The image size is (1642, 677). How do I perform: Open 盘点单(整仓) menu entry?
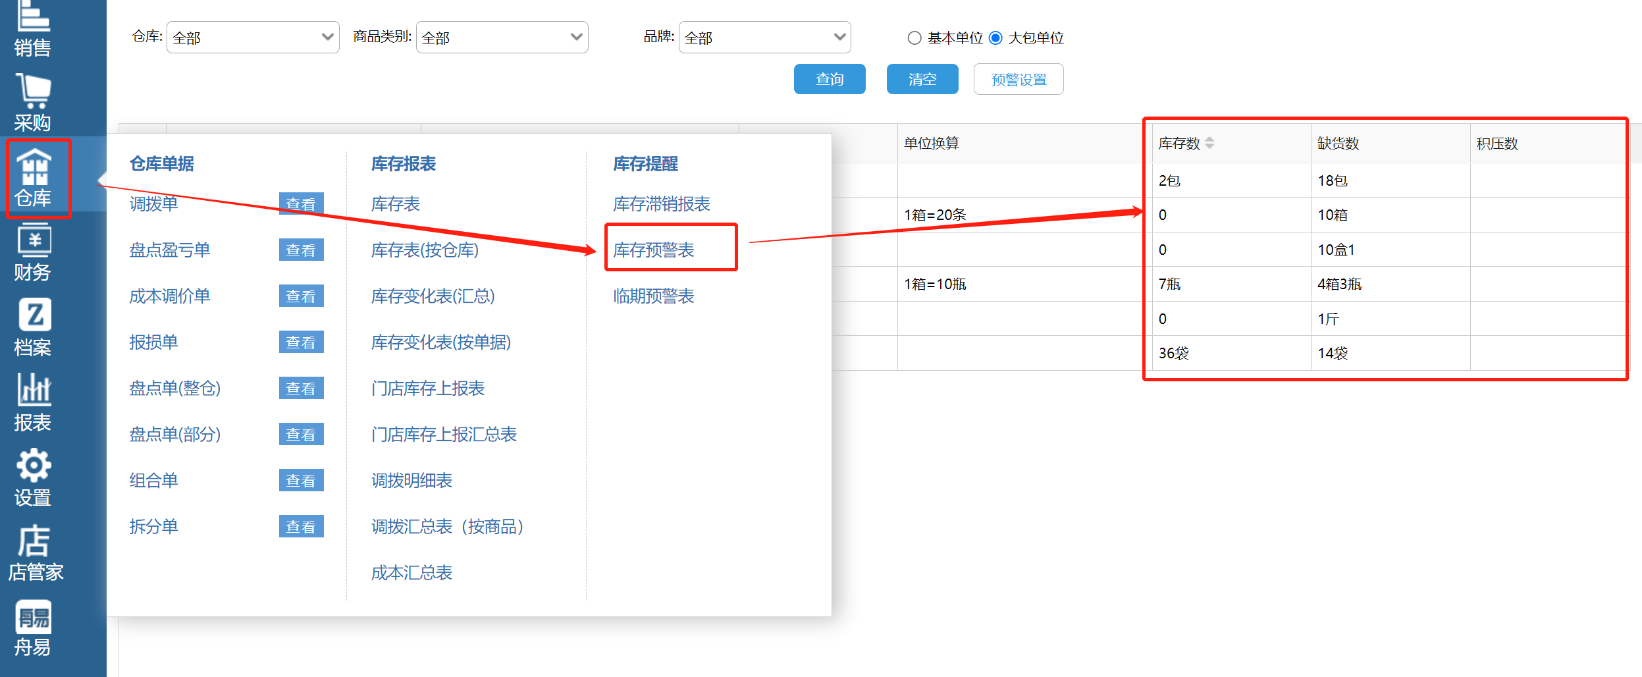tap(175, 388)
